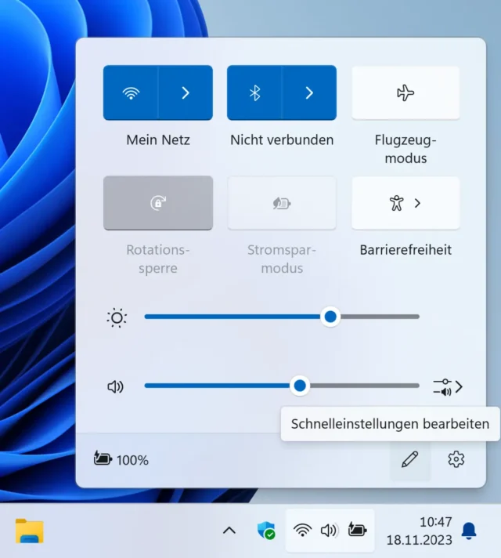Open audio output device selection
This screenshot has height=558, width=501.
pyautogui.click(x=448, y=386)
